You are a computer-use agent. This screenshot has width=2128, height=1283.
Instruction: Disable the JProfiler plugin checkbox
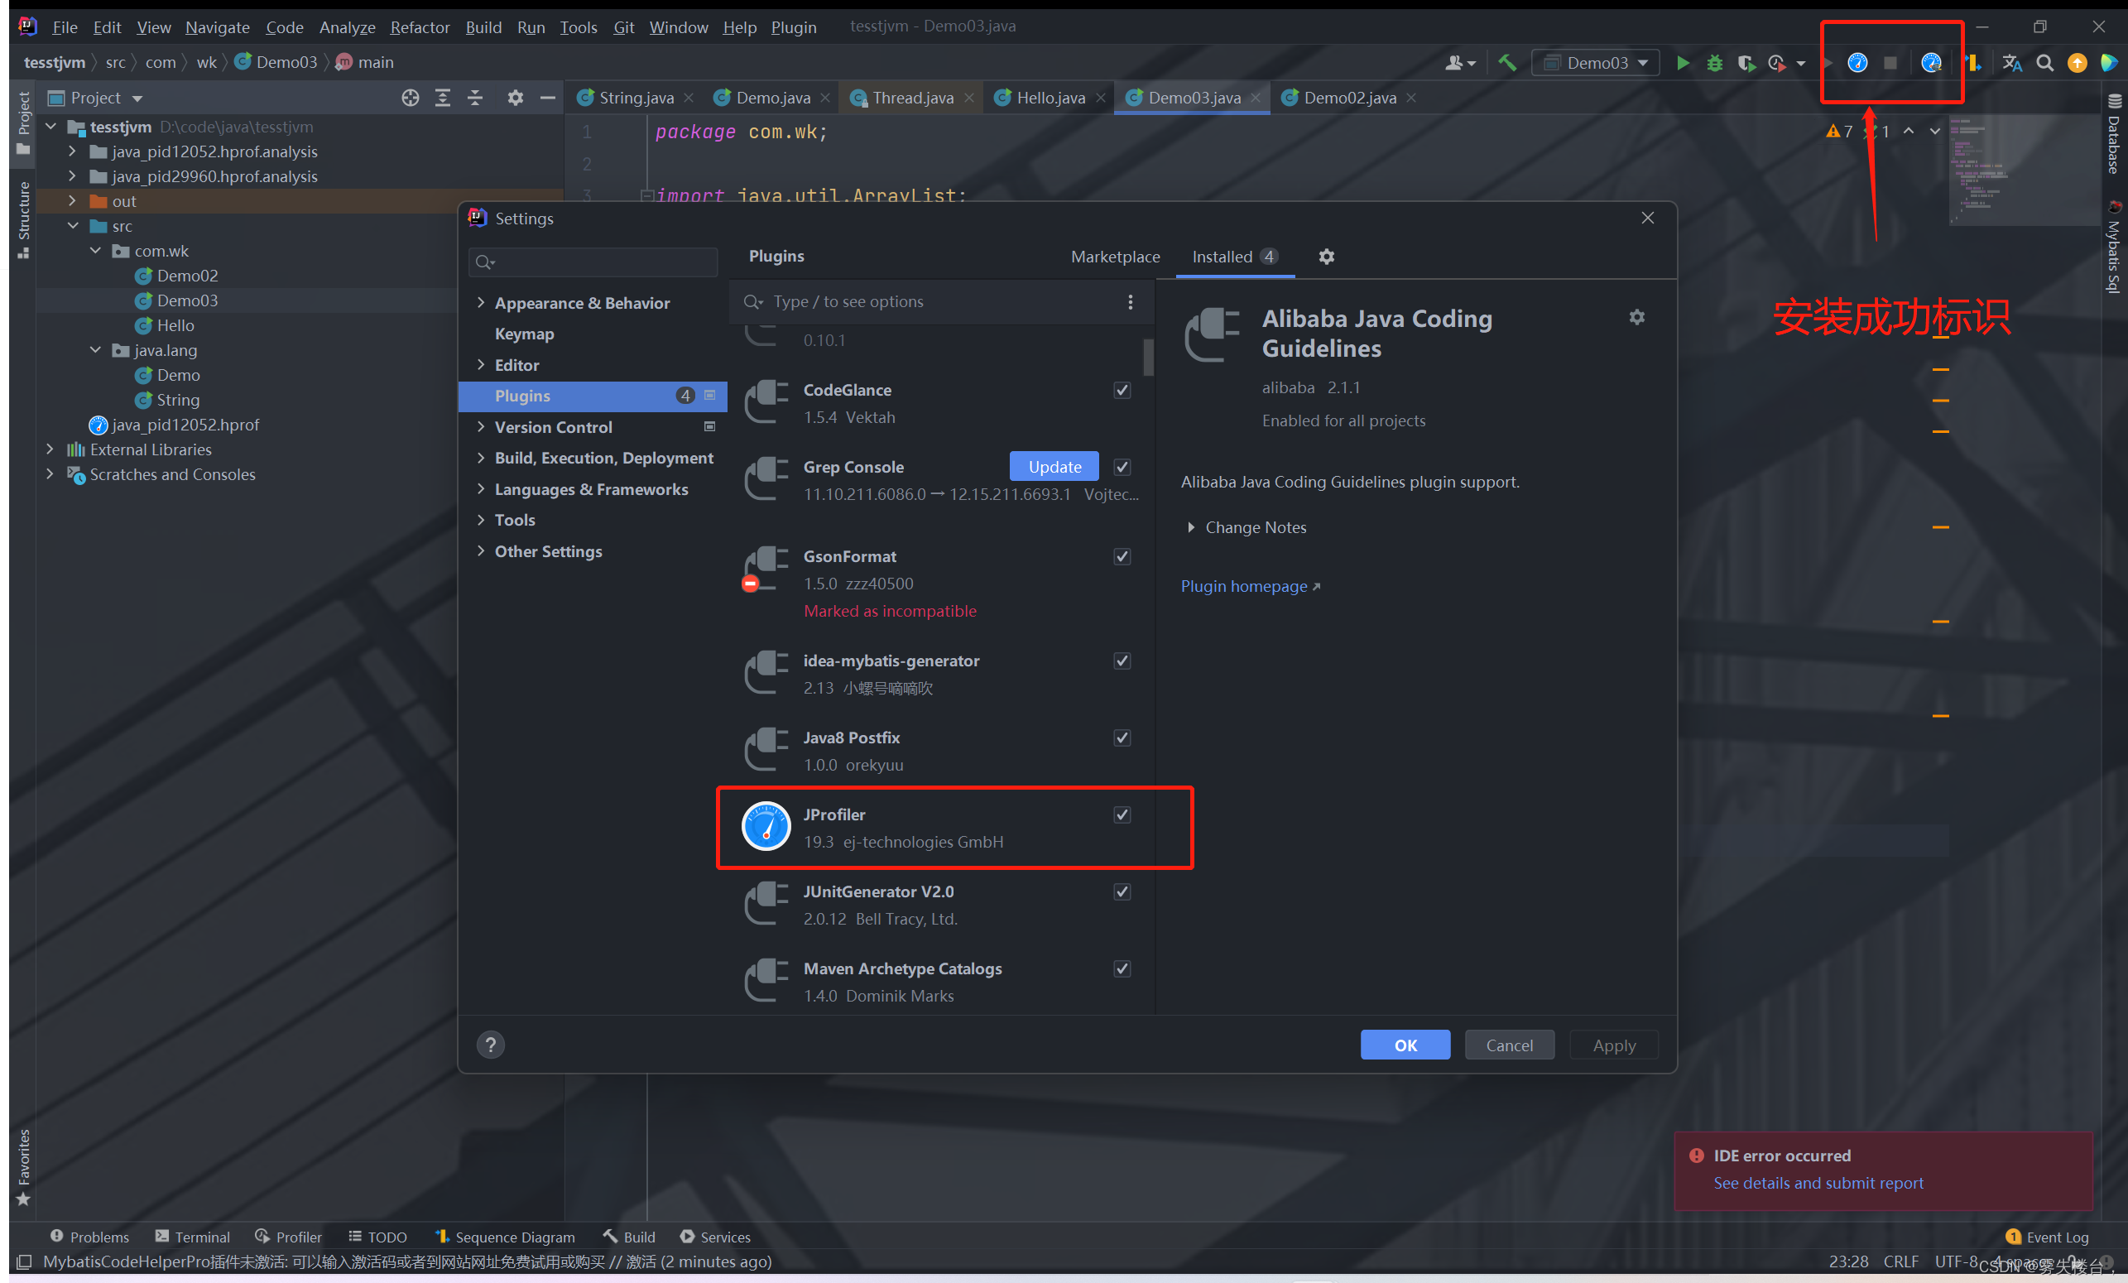click(1122, 814)
